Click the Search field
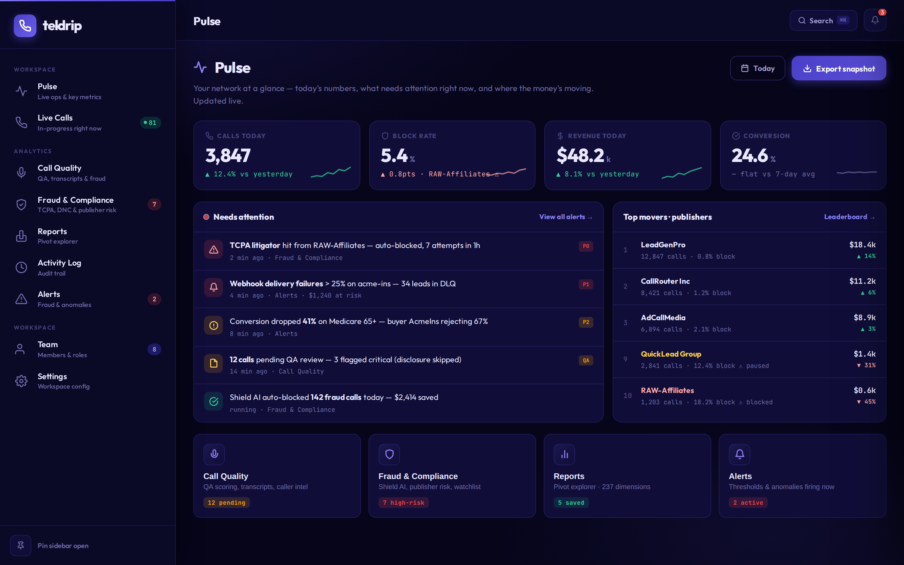Screen dimensions: 904x565 (823, 20)
